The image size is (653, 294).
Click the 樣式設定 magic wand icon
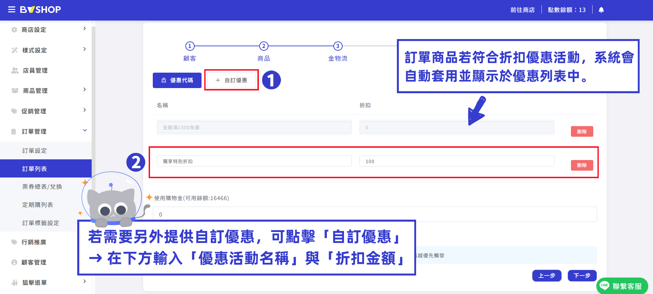click(14, 50)
